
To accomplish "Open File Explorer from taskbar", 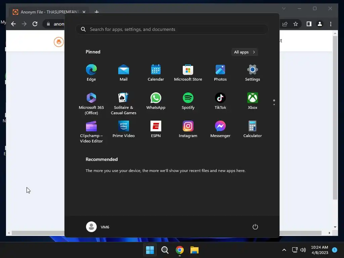I will point(195,250).
